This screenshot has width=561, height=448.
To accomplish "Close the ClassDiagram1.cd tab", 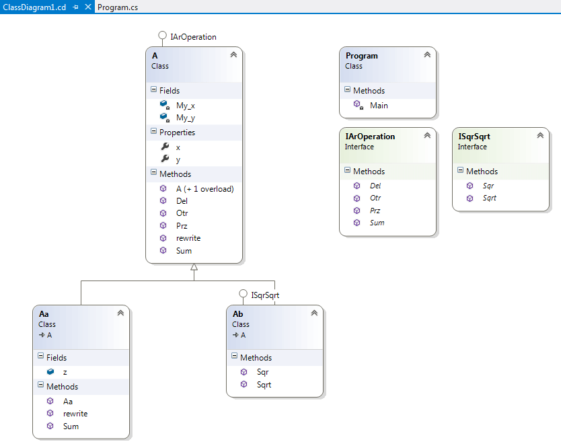I will [x=88, y=7].
